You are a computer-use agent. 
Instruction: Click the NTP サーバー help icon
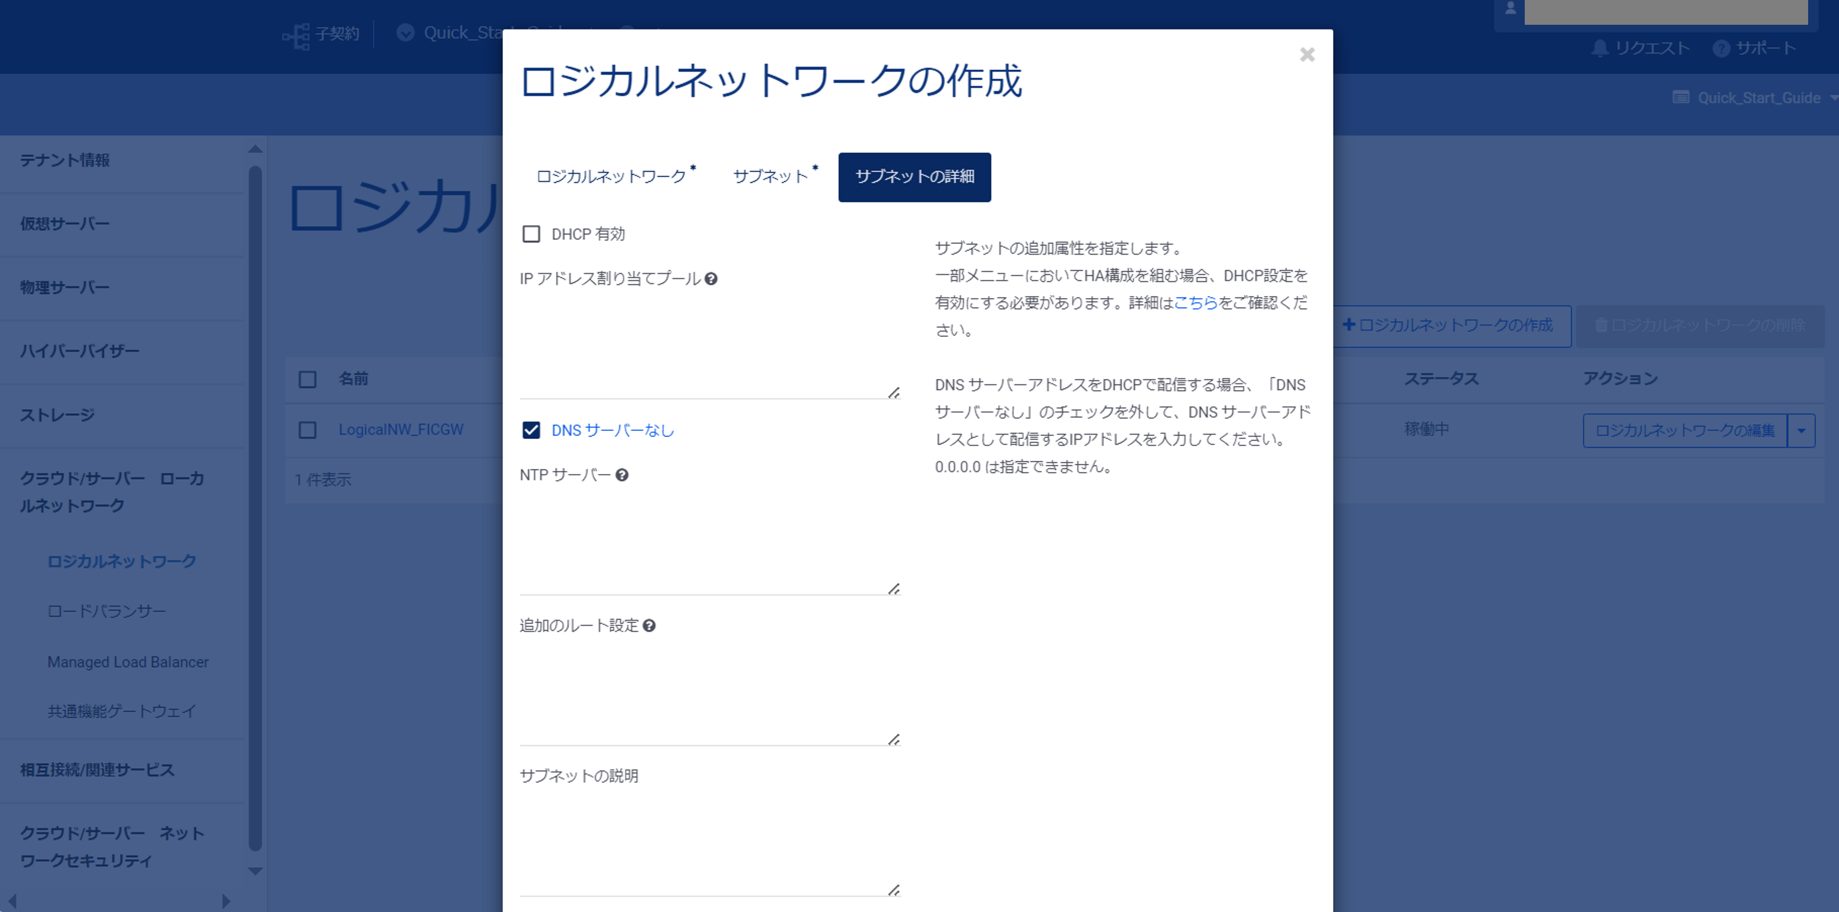click(622, 474)
